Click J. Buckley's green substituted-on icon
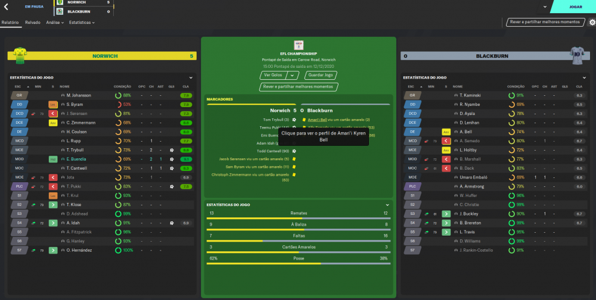The height and width of the screenshot is (300, 596). click(446, 214)
